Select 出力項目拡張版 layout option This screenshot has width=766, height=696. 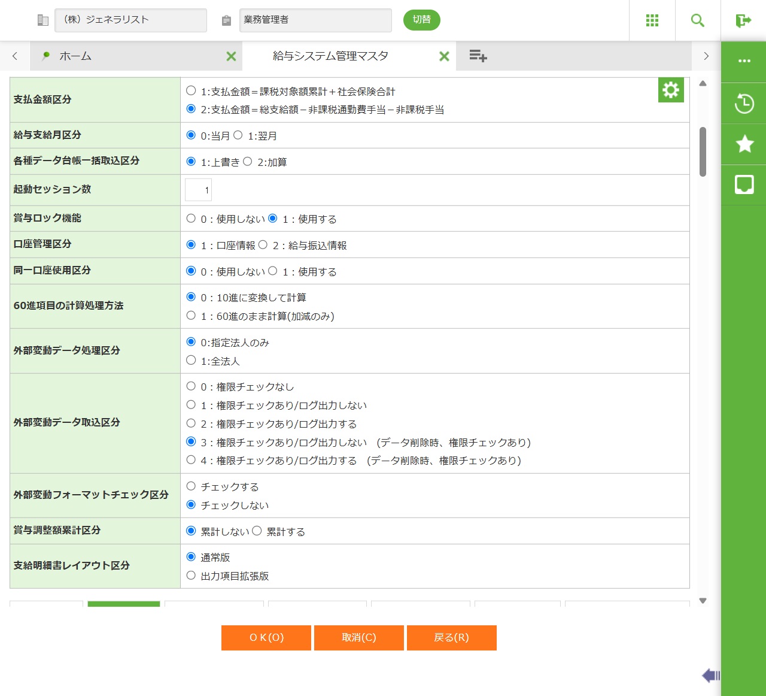191,576
